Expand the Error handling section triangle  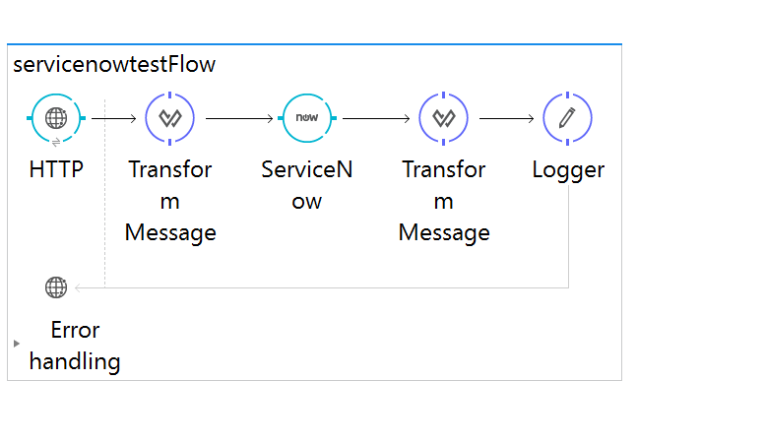coord(17,344)
